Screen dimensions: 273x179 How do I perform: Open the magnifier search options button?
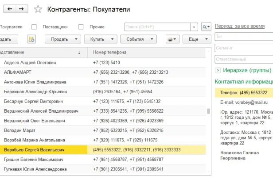(x=206, y=27)
